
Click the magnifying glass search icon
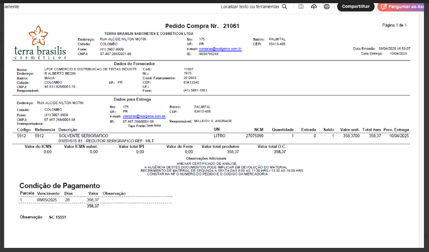(285, 7)
